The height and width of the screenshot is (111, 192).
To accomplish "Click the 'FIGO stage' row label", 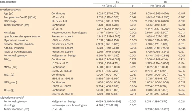I will 10,21.
